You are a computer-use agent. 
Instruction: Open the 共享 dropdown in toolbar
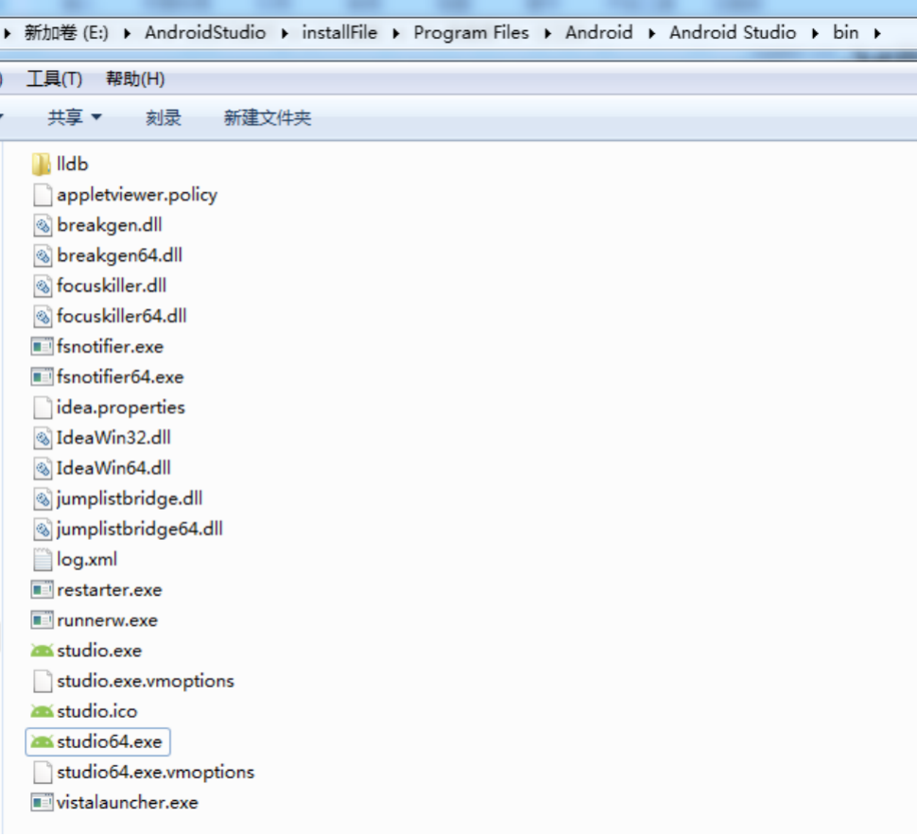[75, 117]
